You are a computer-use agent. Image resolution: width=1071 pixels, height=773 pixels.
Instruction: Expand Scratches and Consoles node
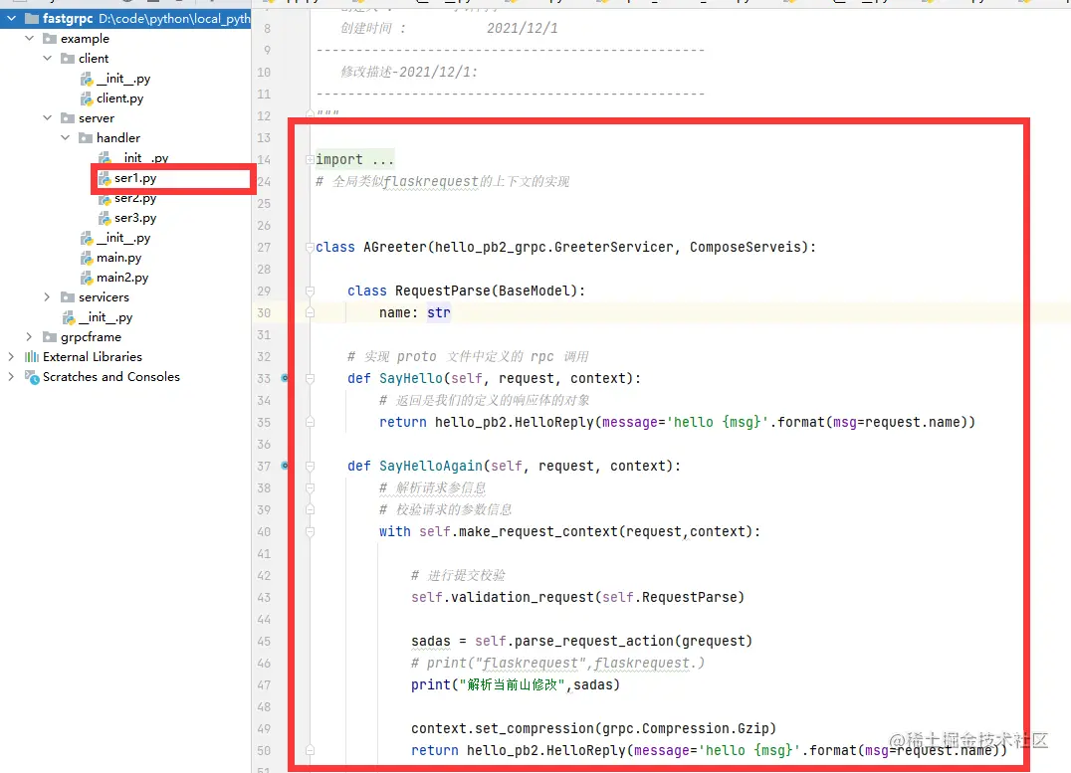click(x=11, y=376)
